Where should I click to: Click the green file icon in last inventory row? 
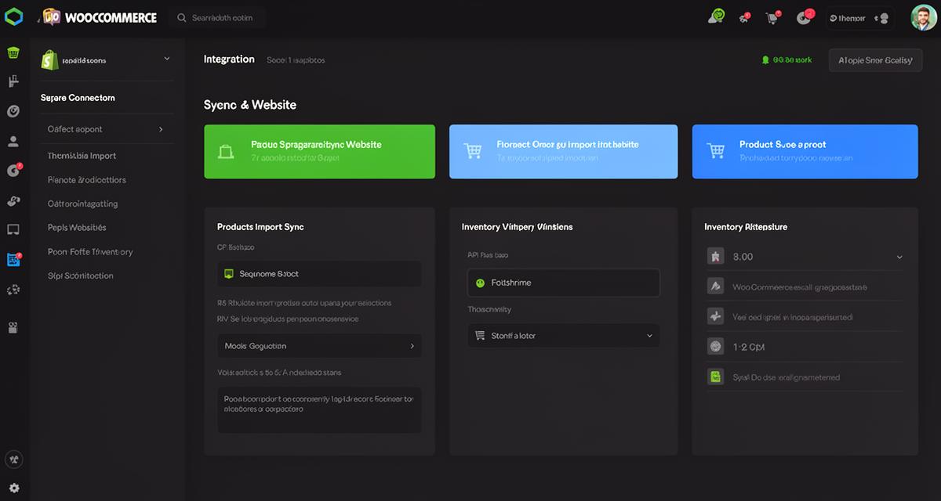[x=715, y=377]
